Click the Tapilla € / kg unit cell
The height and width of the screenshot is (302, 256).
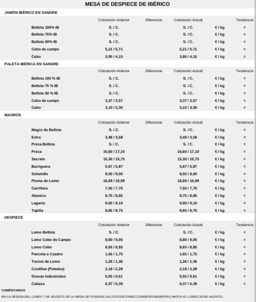pyautogui.click(x=219, y=211)
